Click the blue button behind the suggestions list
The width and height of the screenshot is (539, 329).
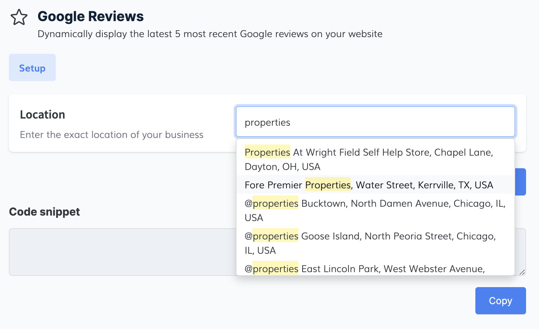coord(521,182)
